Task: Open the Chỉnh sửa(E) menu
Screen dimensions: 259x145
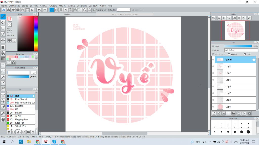Action: click(x=14, y=6)
